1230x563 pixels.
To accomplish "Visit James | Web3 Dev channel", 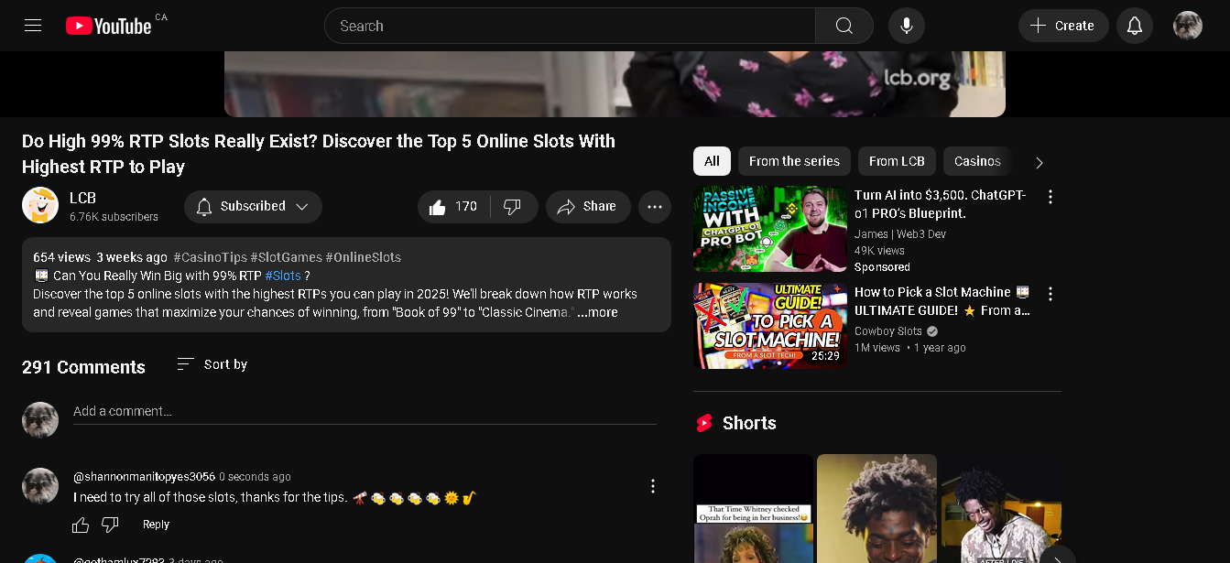I will (900, 234).
